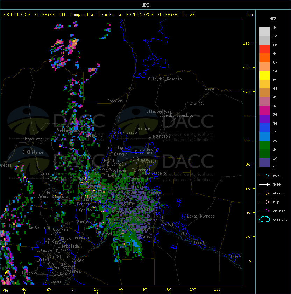Click the '180' tick on the right km axis
This screenshot has height=294, width=291.
click(246, 44)
